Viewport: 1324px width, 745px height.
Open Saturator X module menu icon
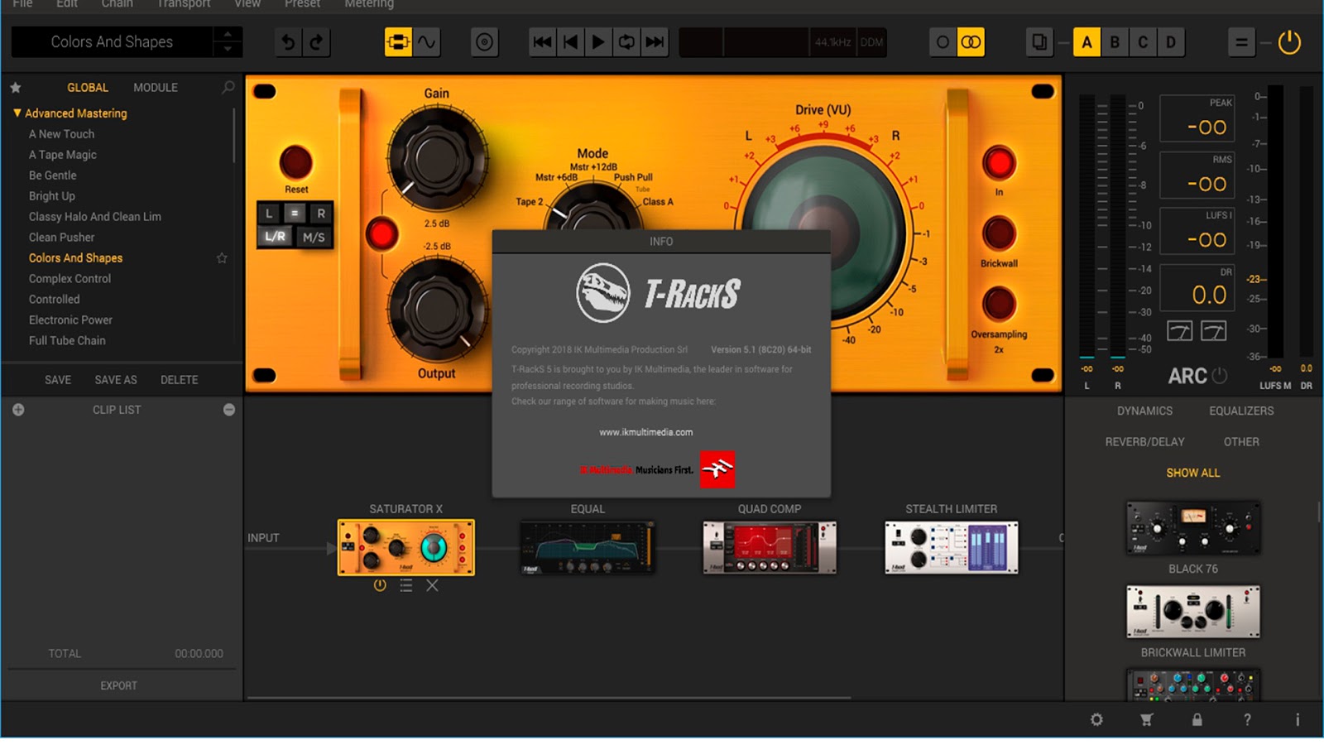[405, 585]
